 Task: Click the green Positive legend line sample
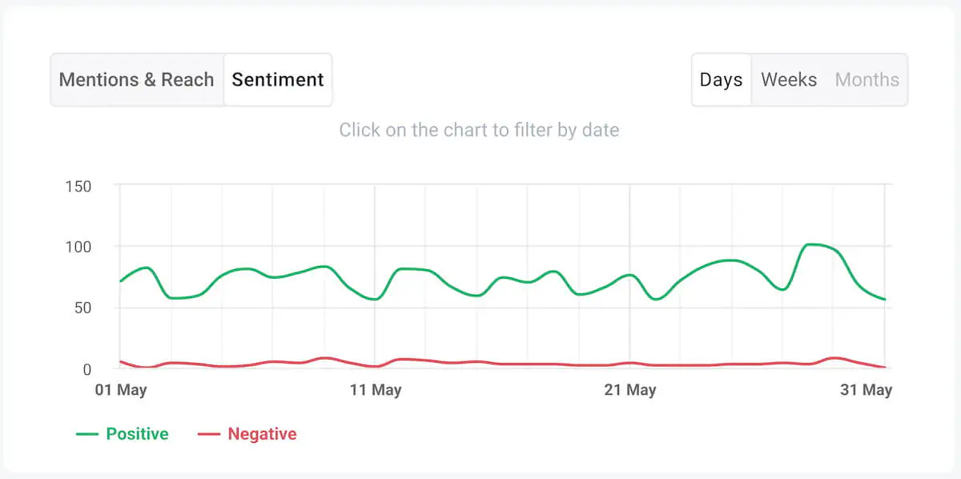(89, 433)
